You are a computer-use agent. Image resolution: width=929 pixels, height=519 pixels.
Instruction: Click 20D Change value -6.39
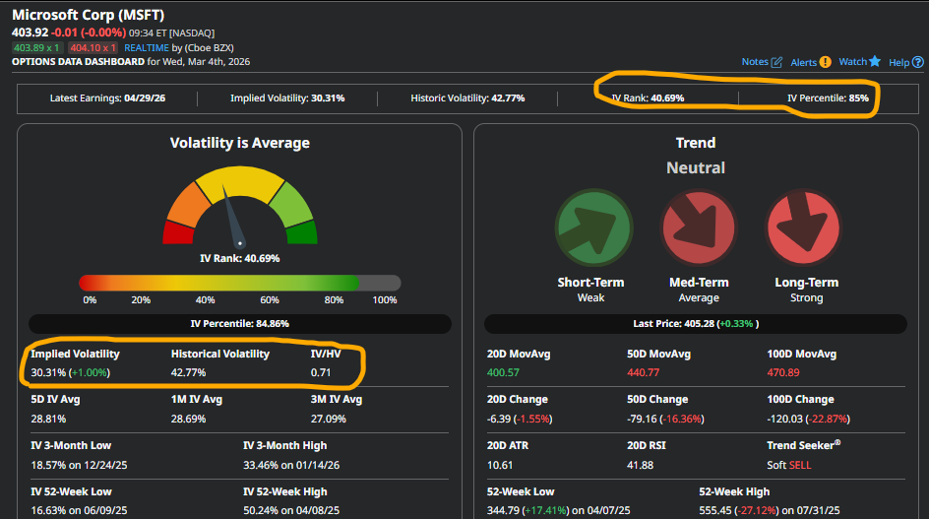pos(520,419)
